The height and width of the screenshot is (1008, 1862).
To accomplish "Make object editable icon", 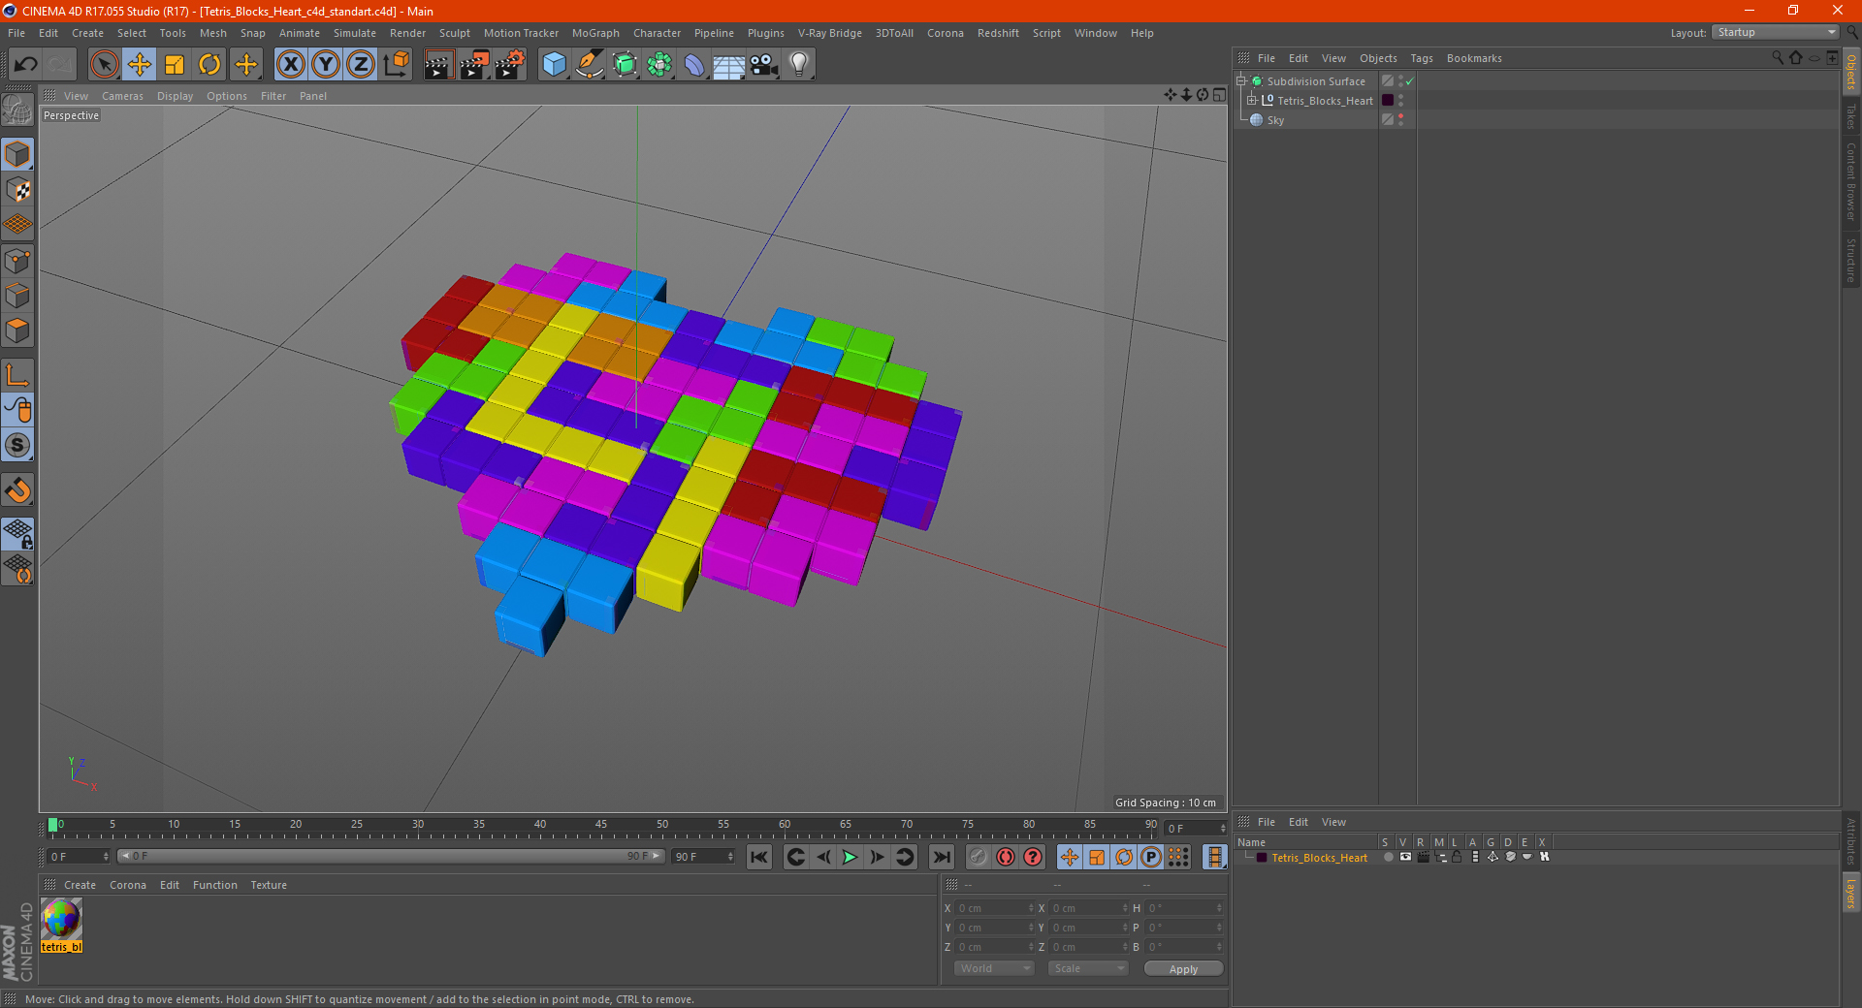I will pos(17,110).
